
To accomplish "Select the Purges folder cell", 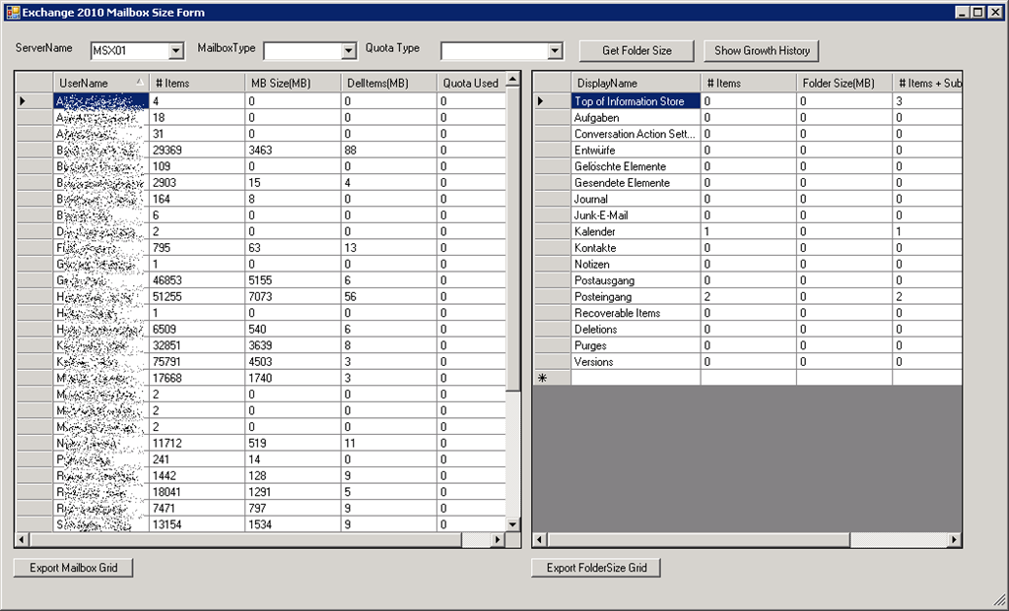I will coord(636,345).
